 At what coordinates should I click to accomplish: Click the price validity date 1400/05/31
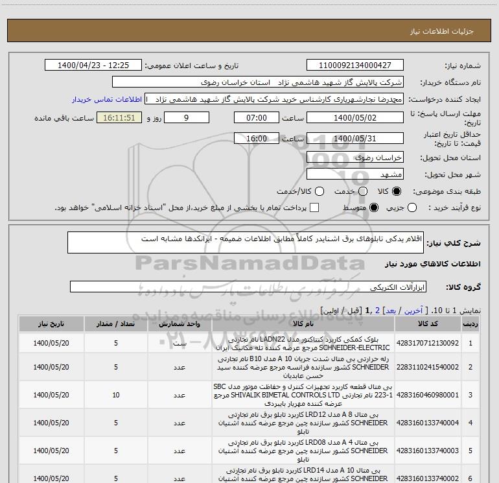(x=354, y=139)
